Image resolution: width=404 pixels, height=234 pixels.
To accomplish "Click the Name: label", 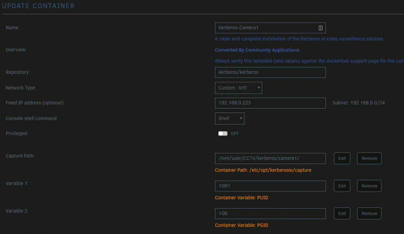I will coord(13,27).
